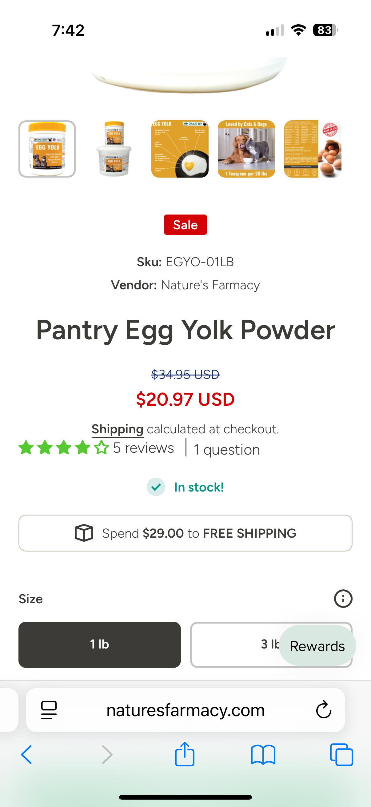Open the Rewards floating button
Viewport: 371px width, 807px height.
317,646
